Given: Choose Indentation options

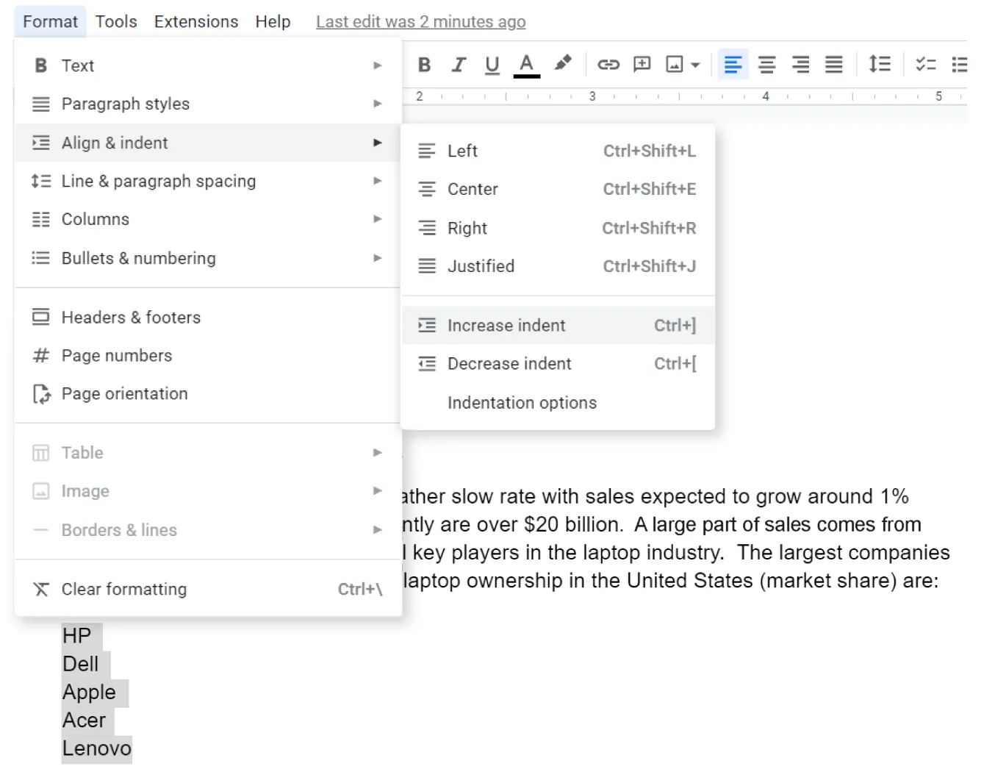Looking at the screenshot, I should [522, 402].
